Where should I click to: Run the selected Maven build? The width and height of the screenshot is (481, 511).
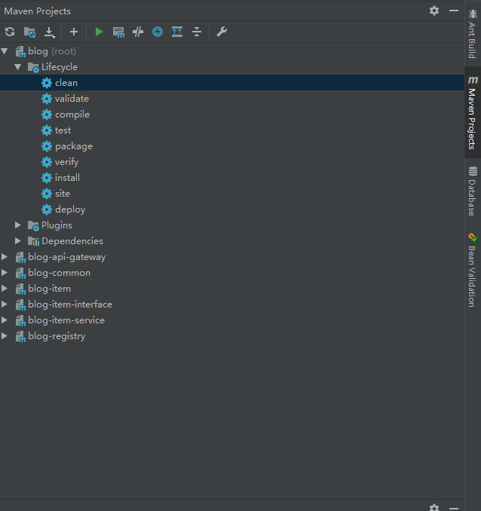pos(99,32)
